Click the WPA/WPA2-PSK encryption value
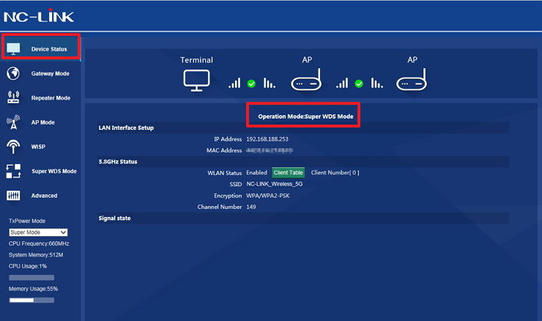 (268, 196)
